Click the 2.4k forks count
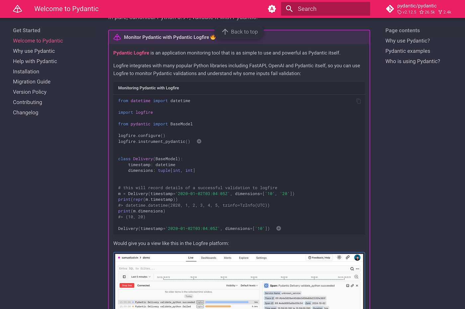 [x=445, y=12]
